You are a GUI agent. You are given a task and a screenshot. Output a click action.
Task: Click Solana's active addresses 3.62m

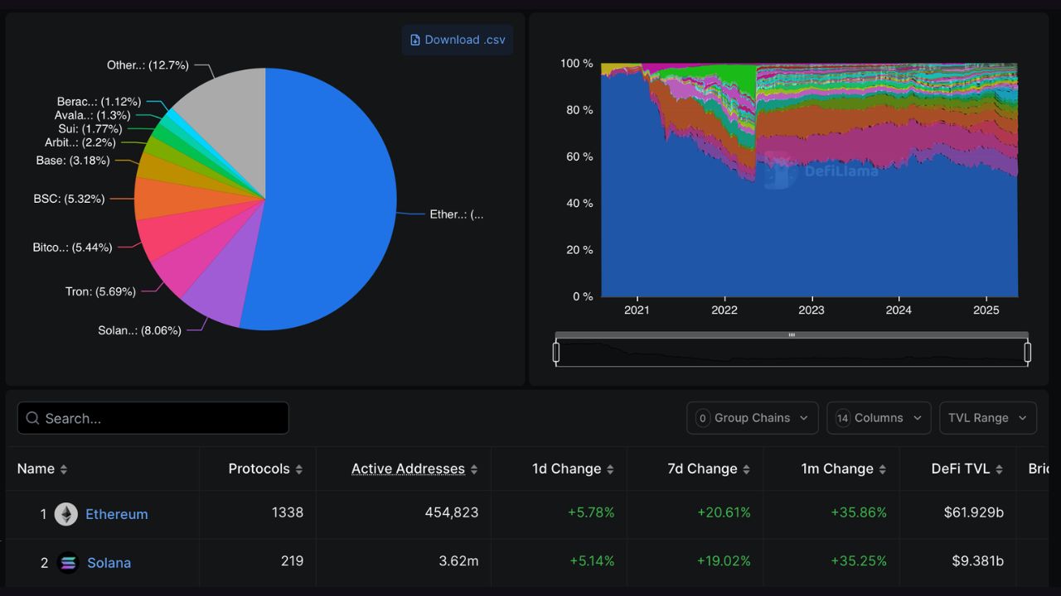pos(458,561)
